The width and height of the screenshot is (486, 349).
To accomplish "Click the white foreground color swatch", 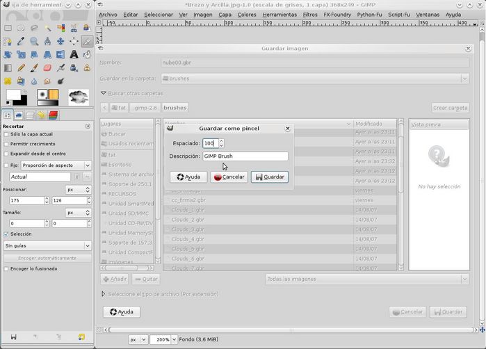I will [13, 95].
